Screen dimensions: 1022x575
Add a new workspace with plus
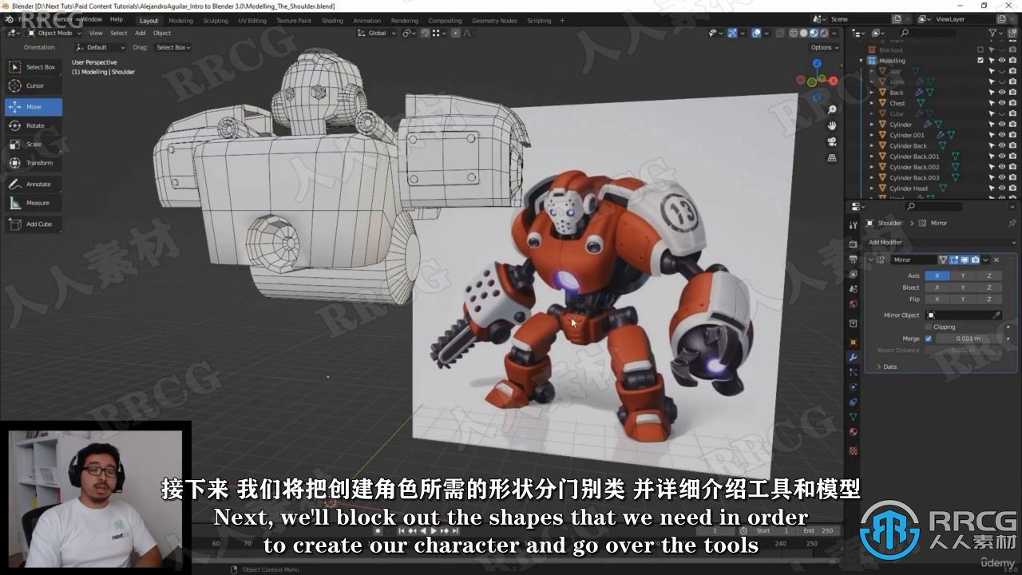[x=562, y=21]
